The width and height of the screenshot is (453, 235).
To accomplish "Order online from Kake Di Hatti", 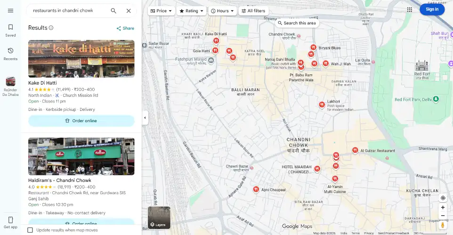I will 81,121.
